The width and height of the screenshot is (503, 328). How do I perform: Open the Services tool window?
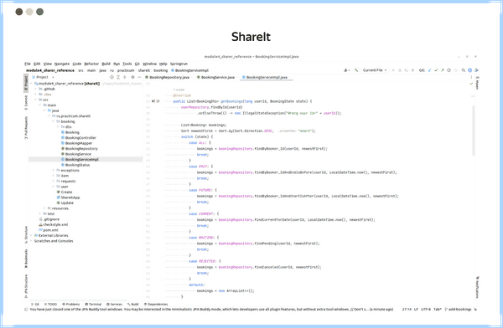click(x=114, y=304)
